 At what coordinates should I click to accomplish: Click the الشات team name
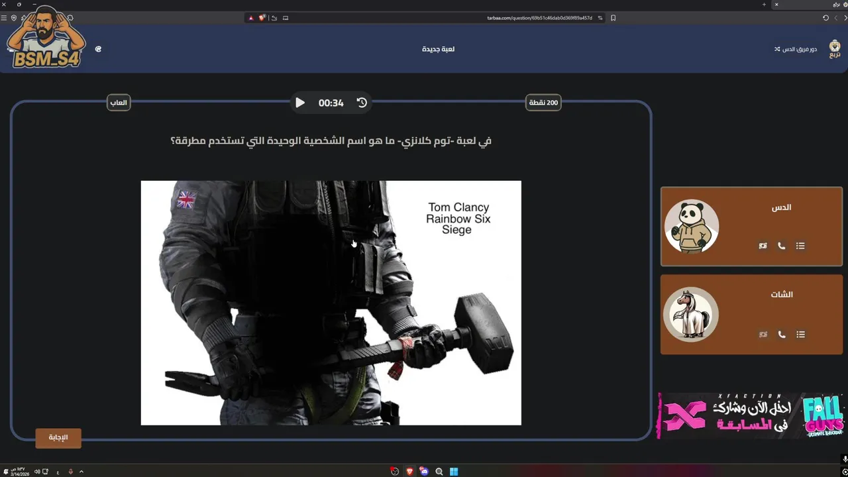pyautogui.click(x=782, y=294)
